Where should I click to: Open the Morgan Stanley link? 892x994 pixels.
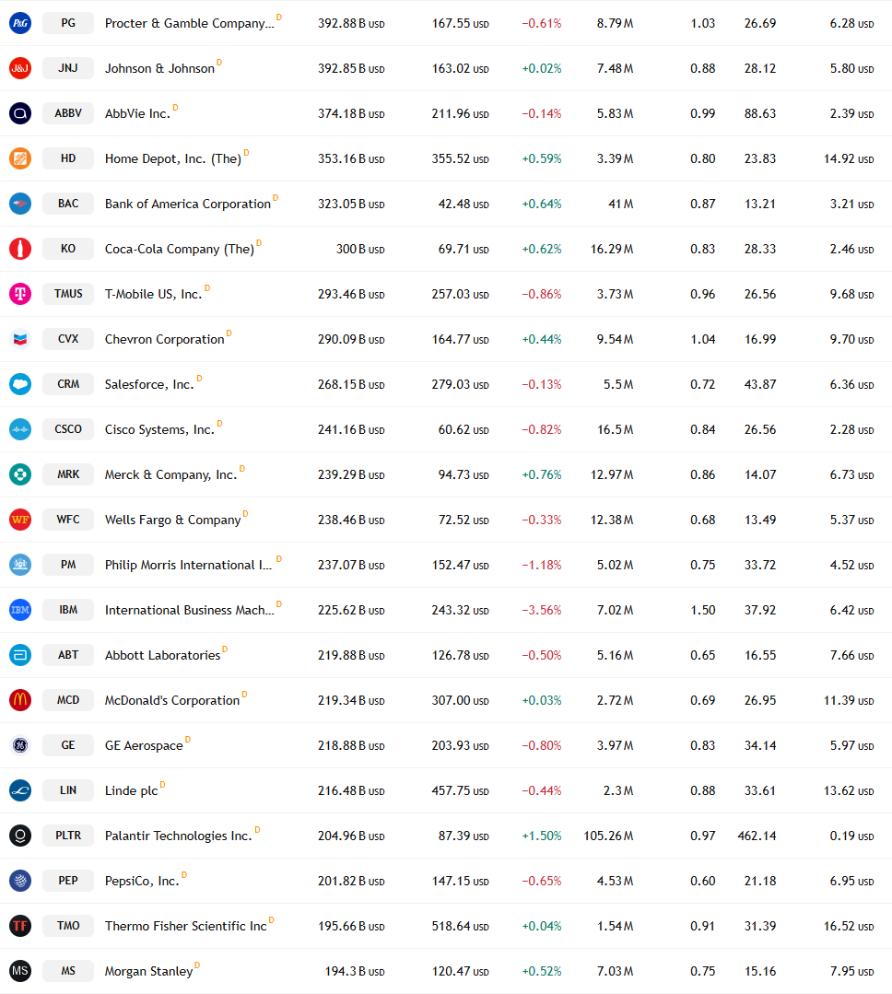(x=149, y=971)
